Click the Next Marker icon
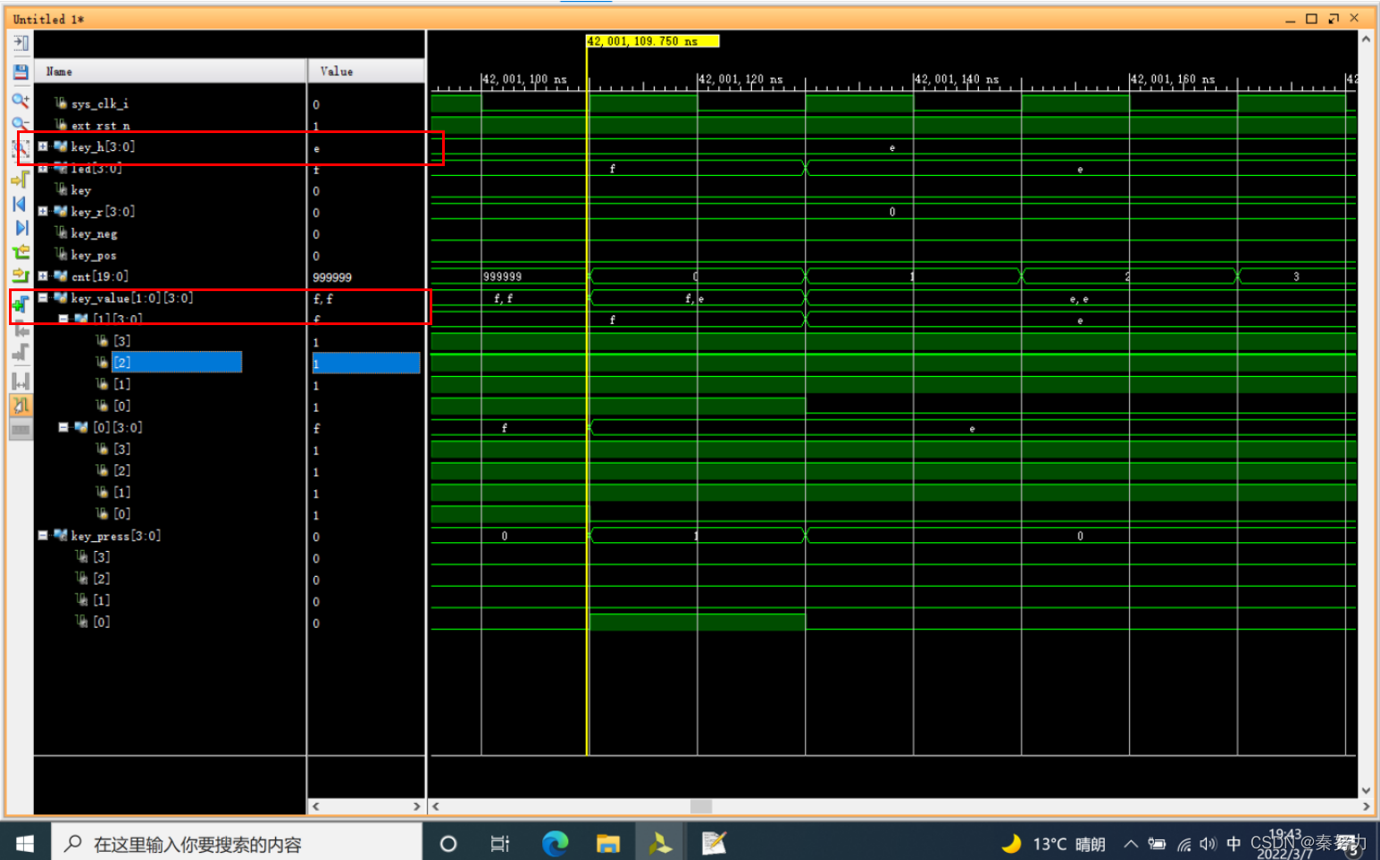The width and height of the screenshot is (1380, 860). pos(21,353)
